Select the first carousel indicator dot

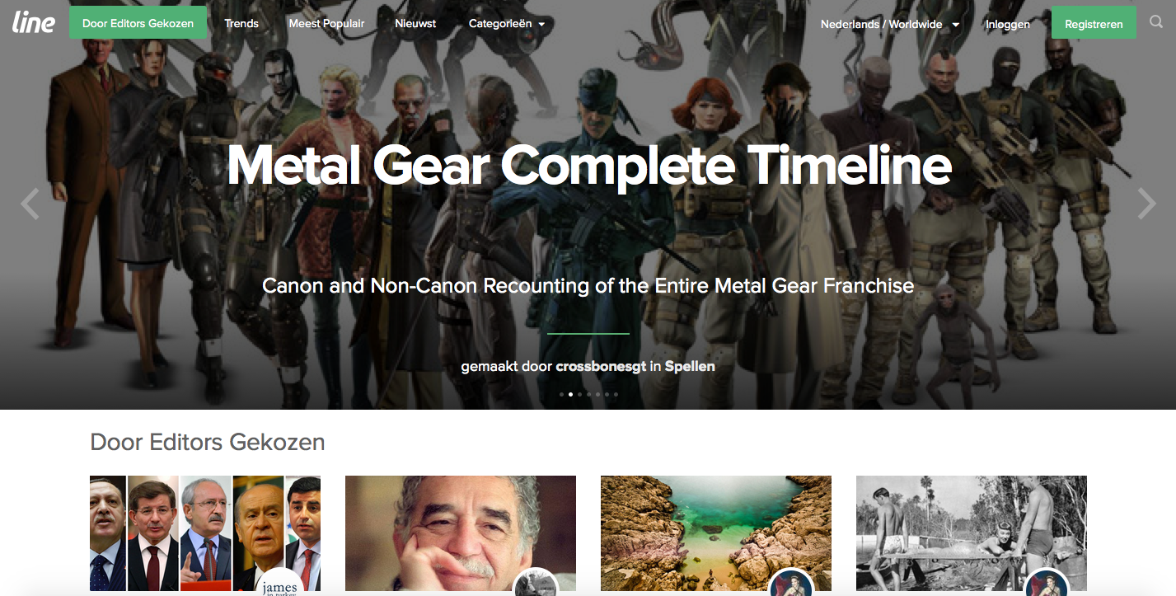561,394
